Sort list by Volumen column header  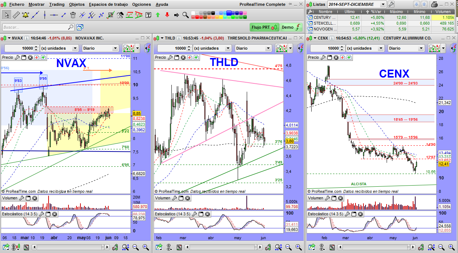click(x=443, y=12)
